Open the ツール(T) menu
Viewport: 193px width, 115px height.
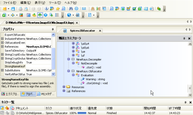(x=55, y=2)
